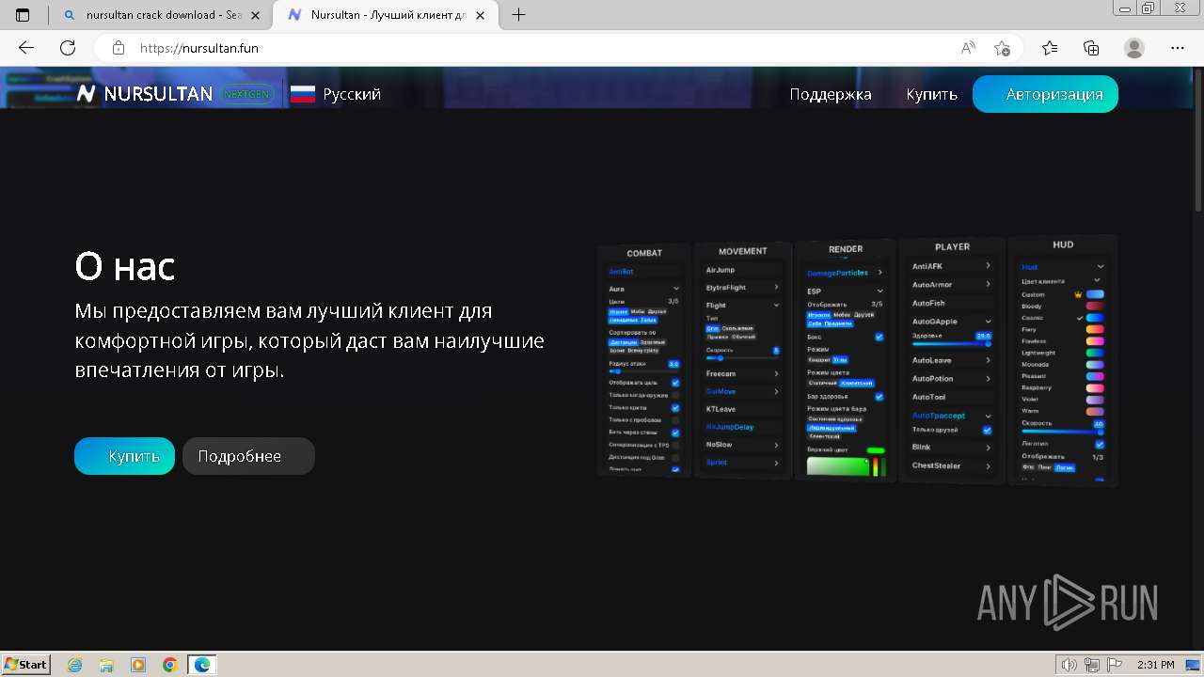Viewport: 1204px width, 677px height.
Task: Click the green color picker gradient in RENDER
Action: [x=838, y=465]
